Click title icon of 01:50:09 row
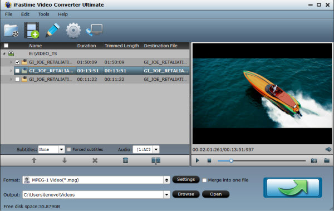 click(24, 62)
